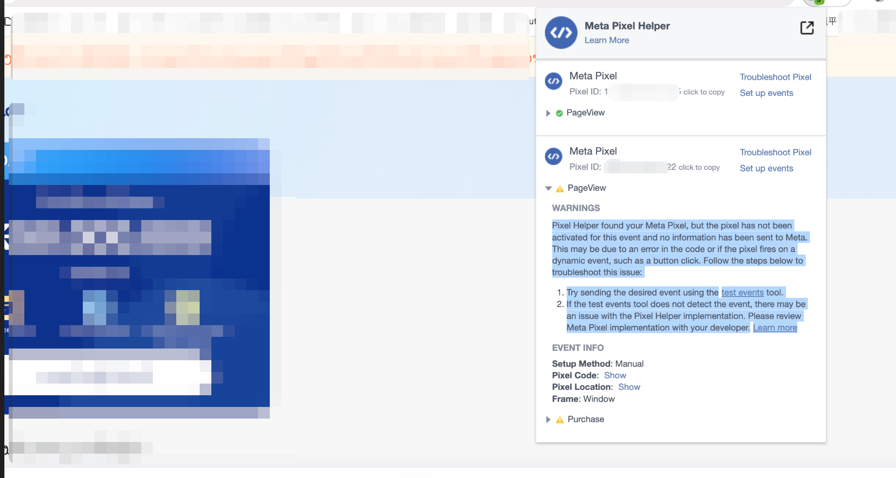Expand the Purchase event details
896x478 pixels.
point(548,420)
